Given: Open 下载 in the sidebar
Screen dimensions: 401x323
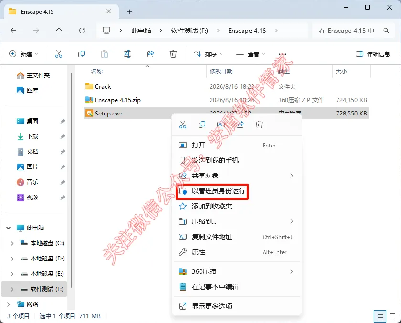Looking at the screenshot, I should 27,136.
